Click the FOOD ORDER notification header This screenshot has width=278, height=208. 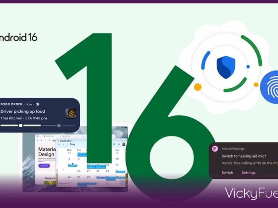(11, 104)
